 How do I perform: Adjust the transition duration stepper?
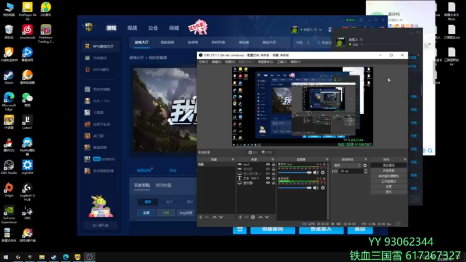pyautogui.click(x=366, y=171)
